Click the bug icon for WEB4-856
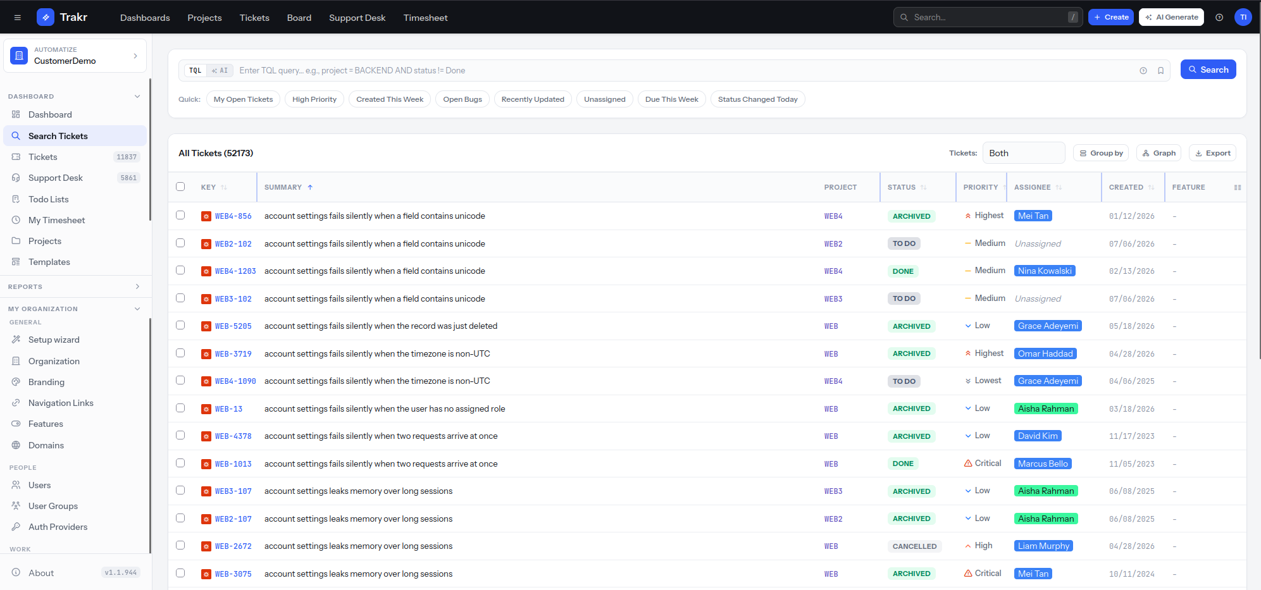The image size is (1261, 590). [206, 216]
